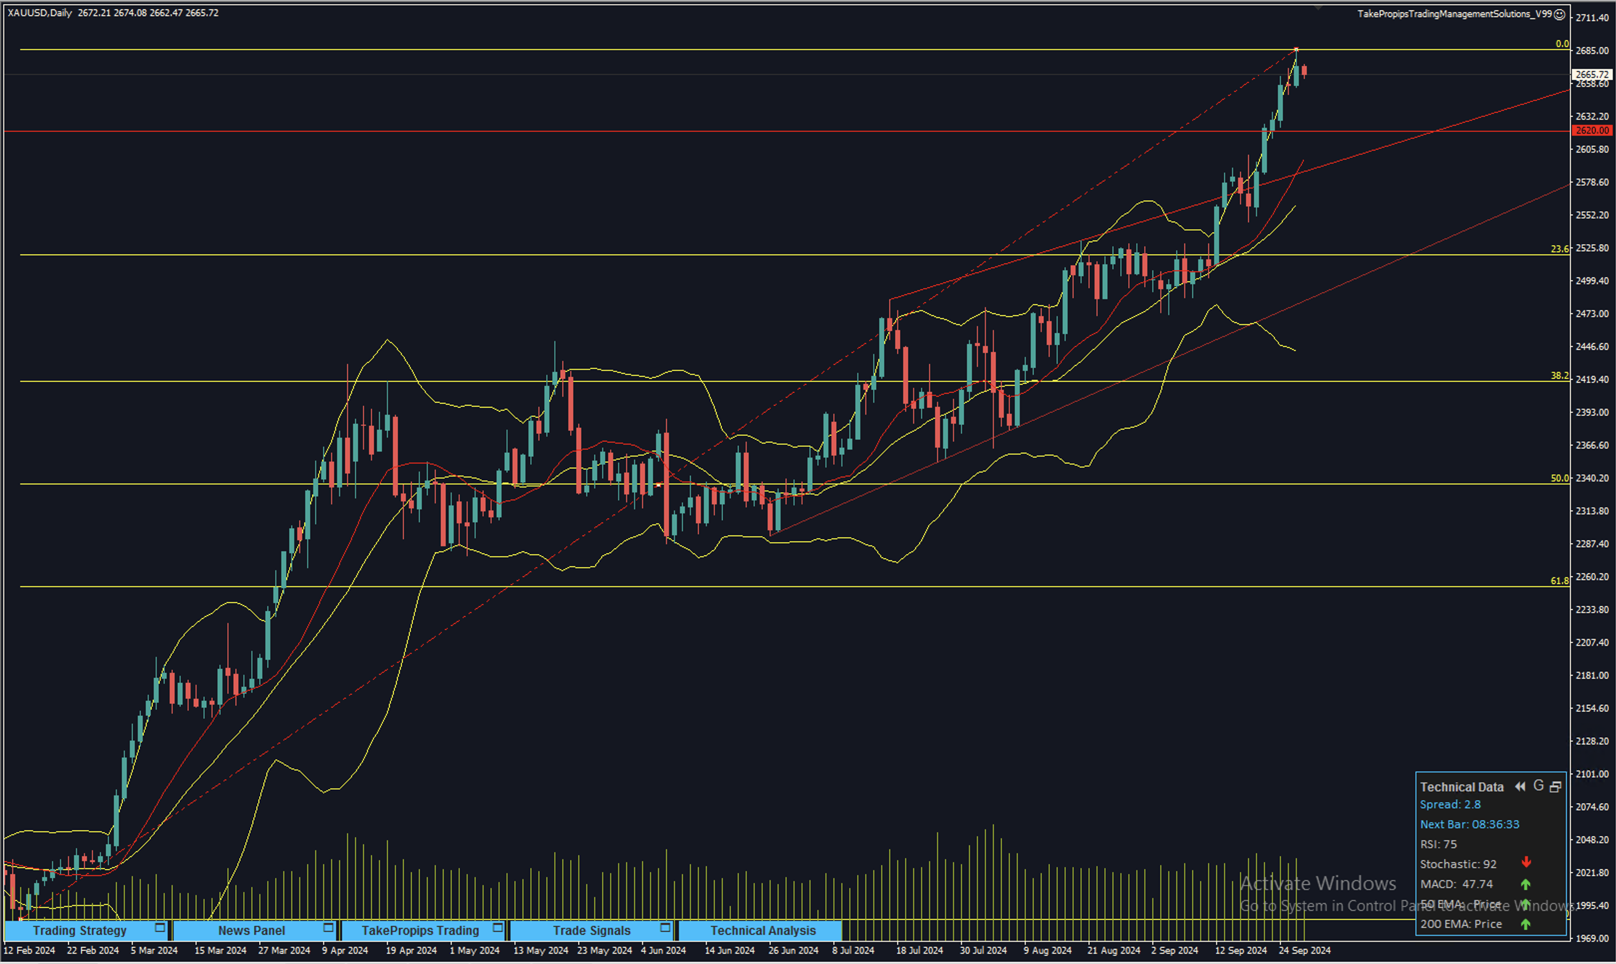This screenshot has height=964, width=1616.
Task: Click the green MACD up arrow
Action: pyautogui.click(x=1526, y=884)
